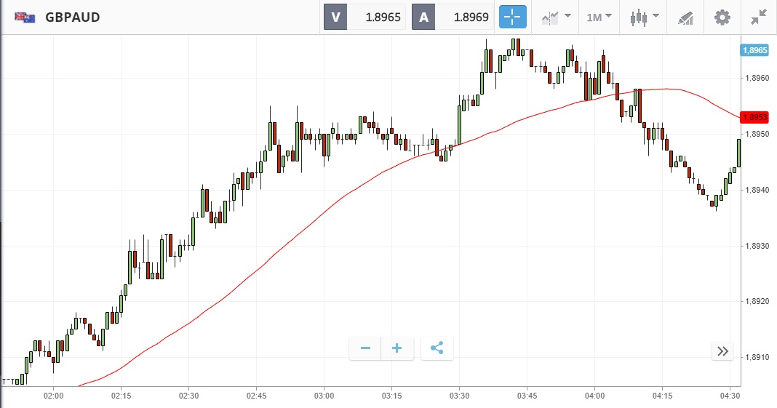Click the blue 1,8965 price label
Image resolution: width=777 pixels, height=408 pixels.
click(x=754, y=50)
